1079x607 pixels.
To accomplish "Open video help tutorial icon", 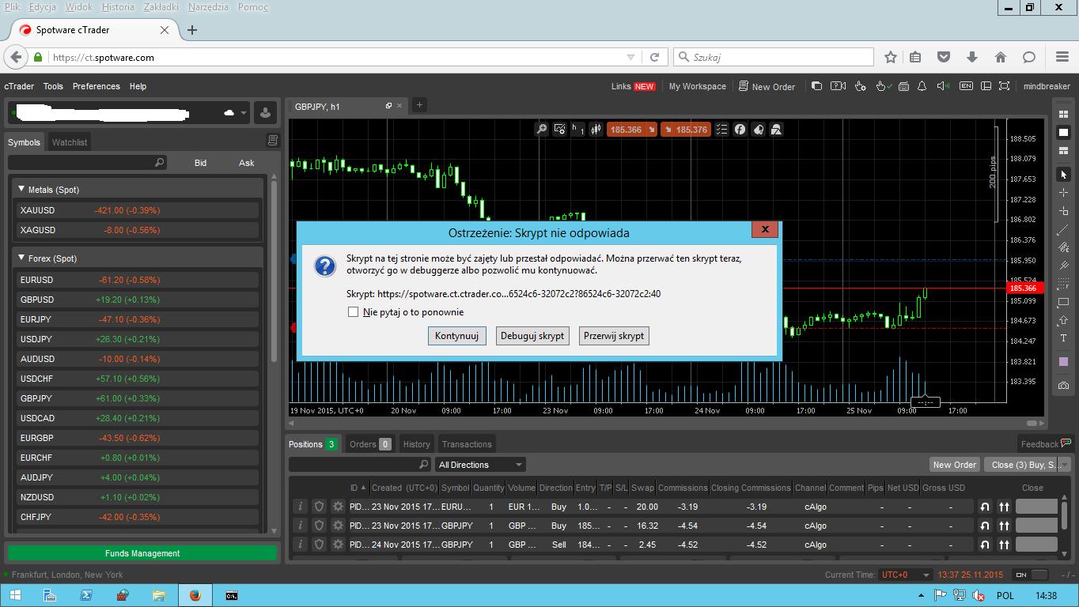I will 838,86.
